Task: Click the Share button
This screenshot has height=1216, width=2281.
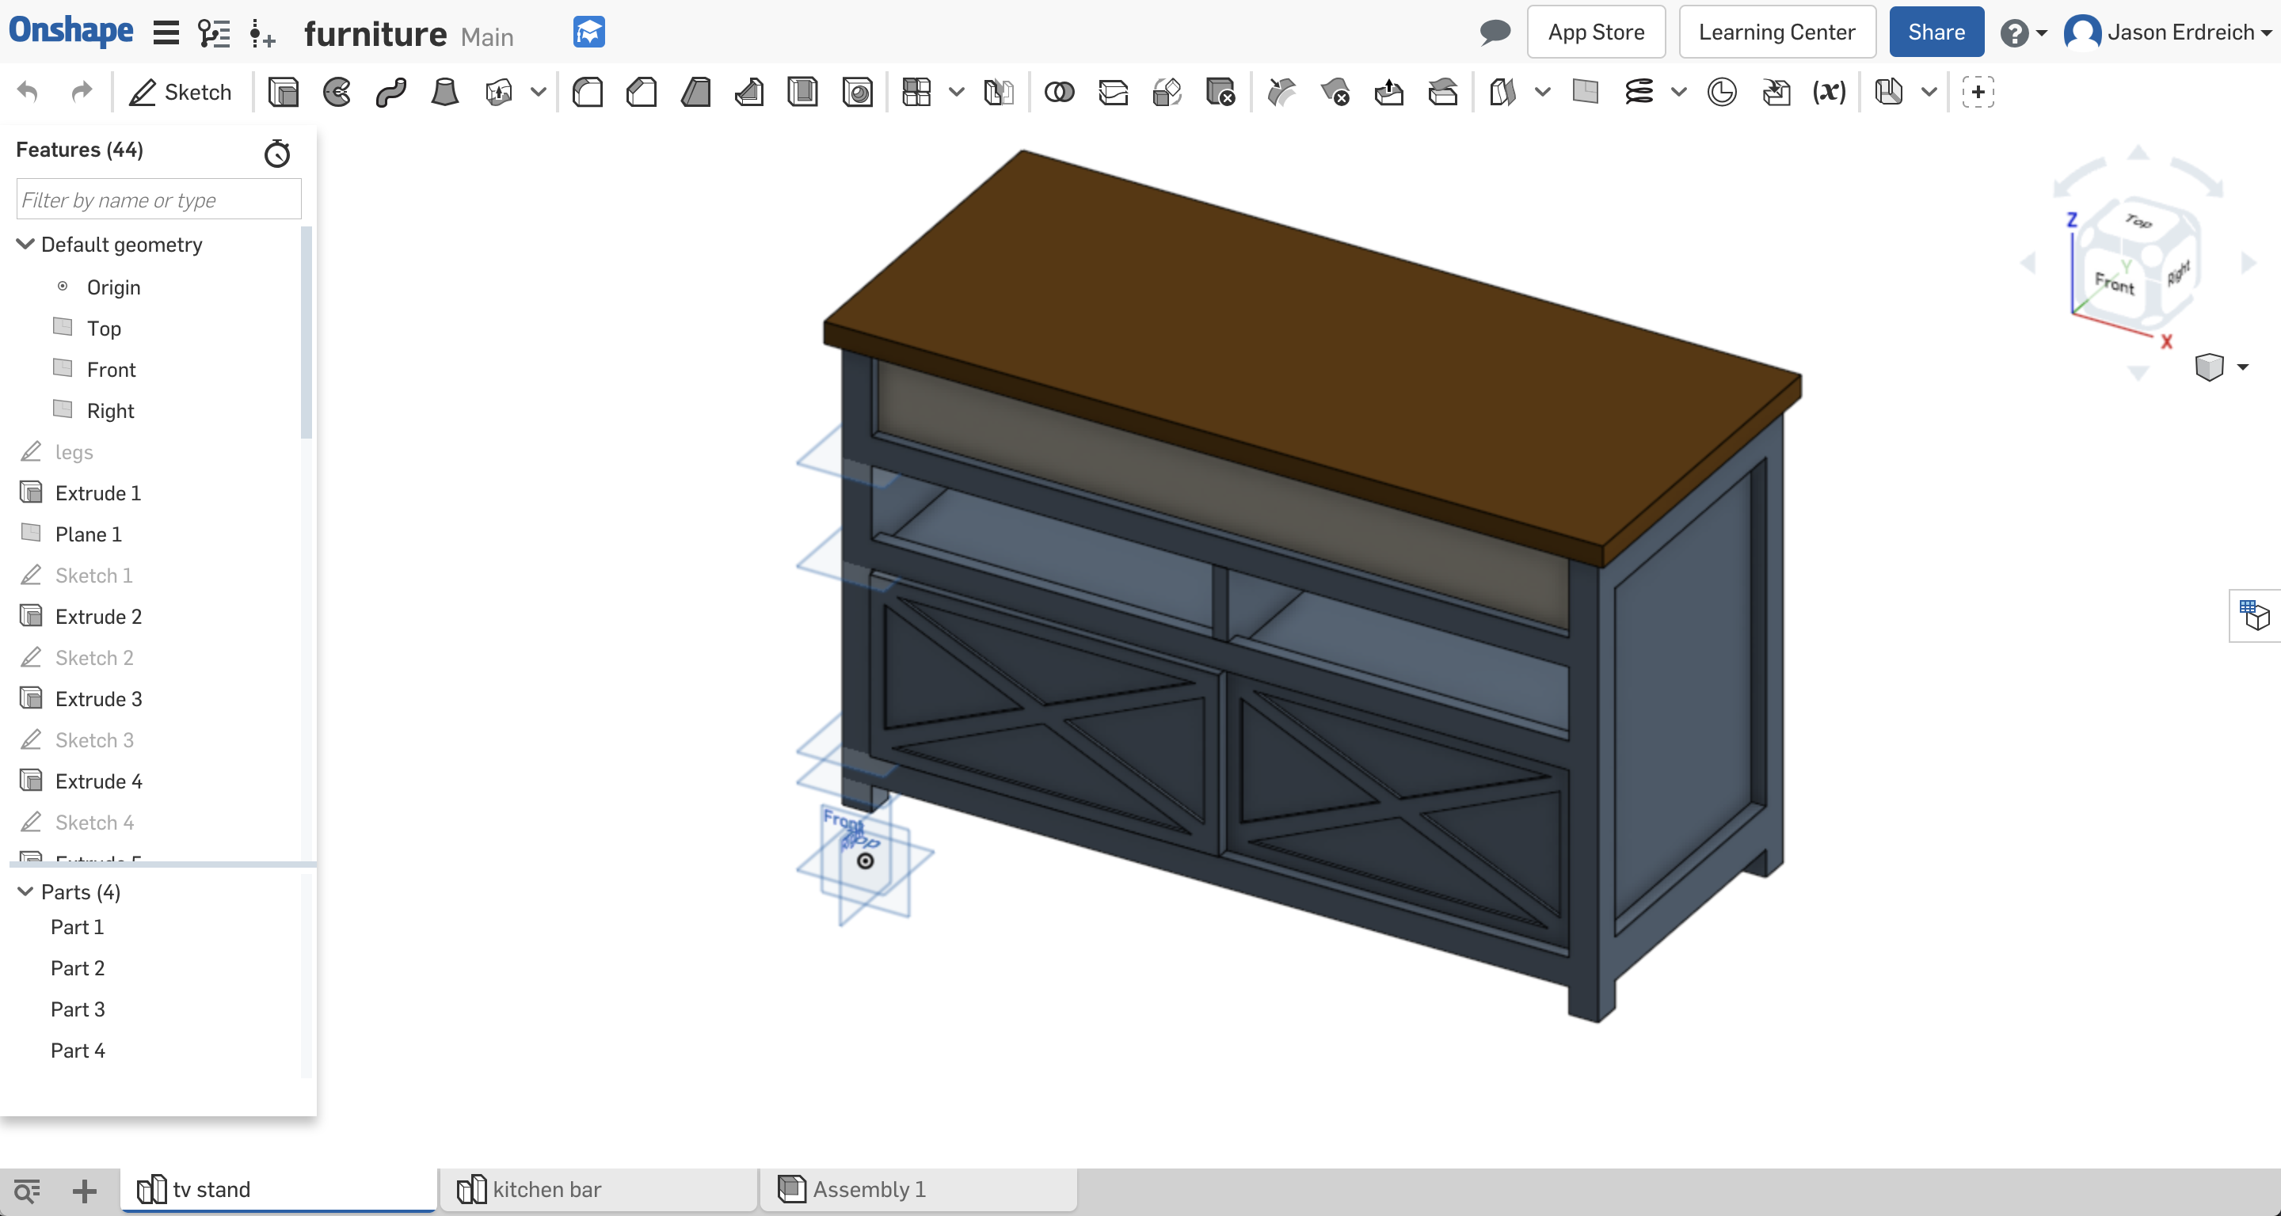Action: [1936, 30]
